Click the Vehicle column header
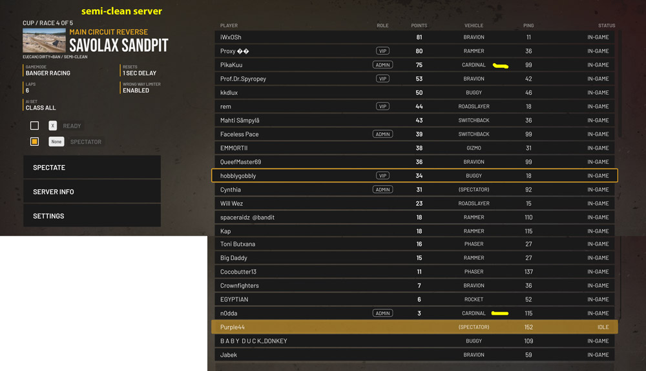646x371 pixels. [x=474, y=26]
